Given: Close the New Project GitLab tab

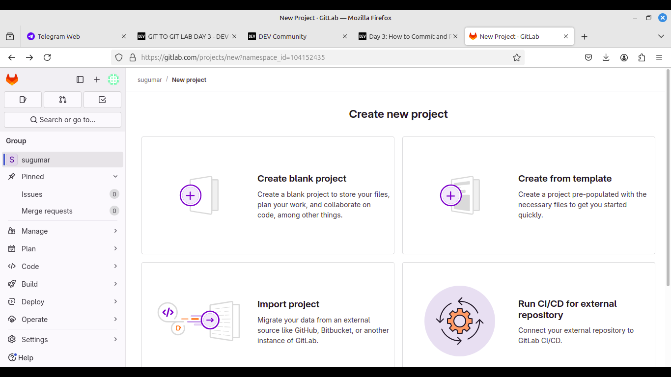Looking at the screenshot, I should tap(566, 36).
